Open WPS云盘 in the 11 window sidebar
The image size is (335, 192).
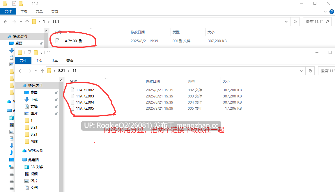coord(36,151)
